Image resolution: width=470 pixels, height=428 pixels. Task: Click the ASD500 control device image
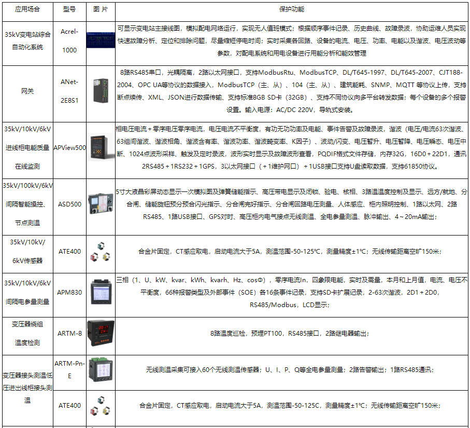click(x=101, y=203)
